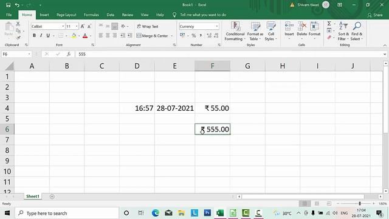Click the Orientation text angle icon
This screenshot has width=389, height=219.
(123, 26)
